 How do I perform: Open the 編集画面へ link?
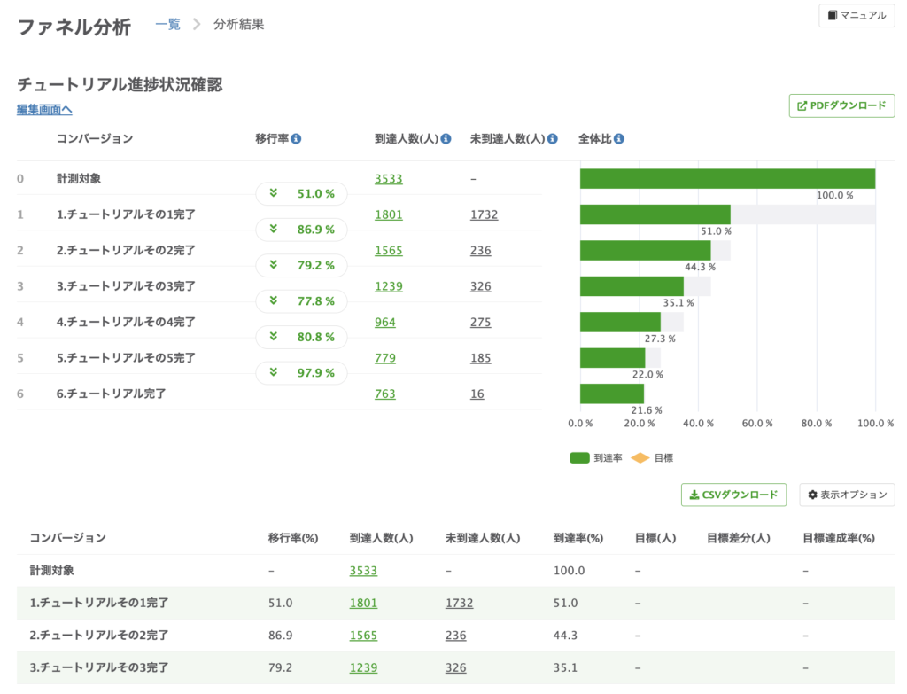(44, 110)
